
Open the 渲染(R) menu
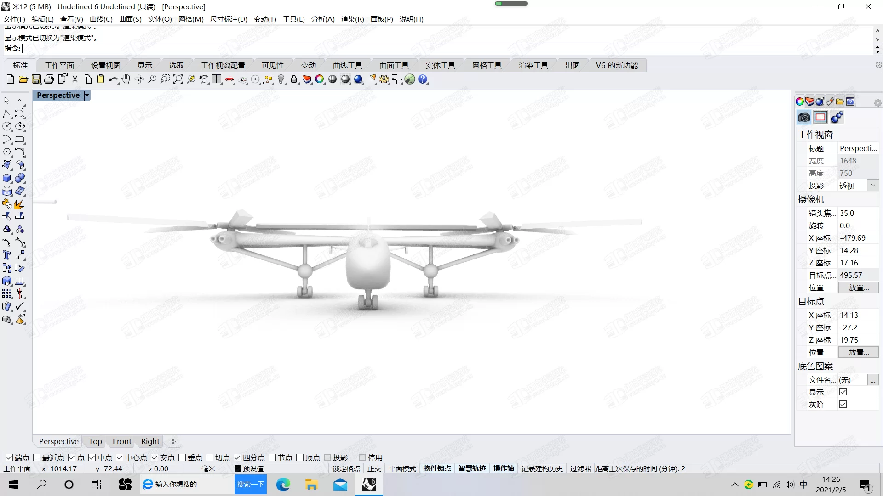pyautogui.click(x=352, y=19)
